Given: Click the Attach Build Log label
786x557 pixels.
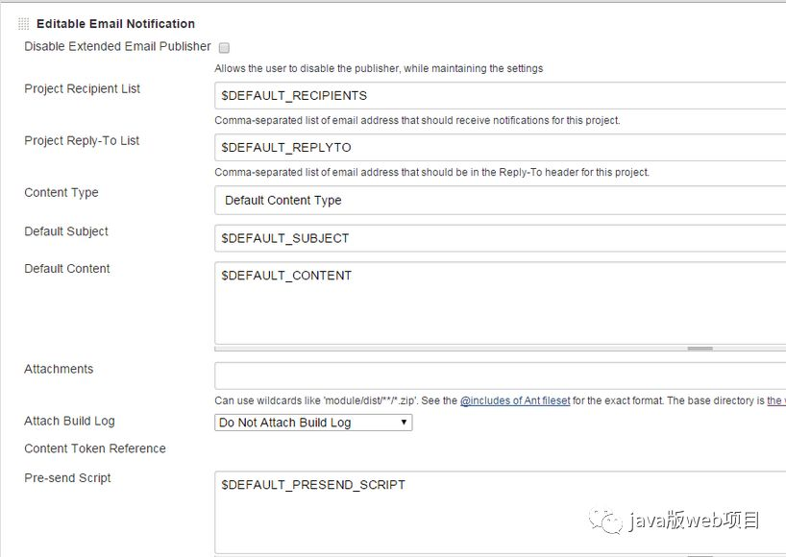Looking at the screenshot, I should pyautogui.click(x=69, y=421).
